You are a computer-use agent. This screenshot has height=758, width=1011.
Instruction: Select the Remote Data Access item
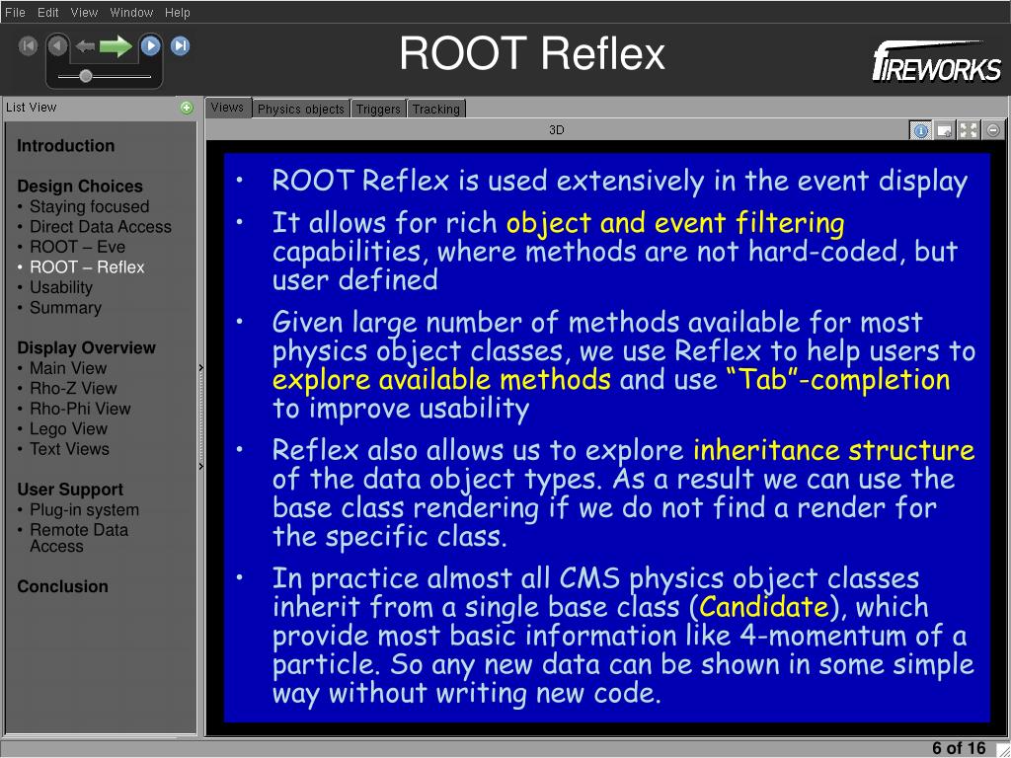(79, 538)
